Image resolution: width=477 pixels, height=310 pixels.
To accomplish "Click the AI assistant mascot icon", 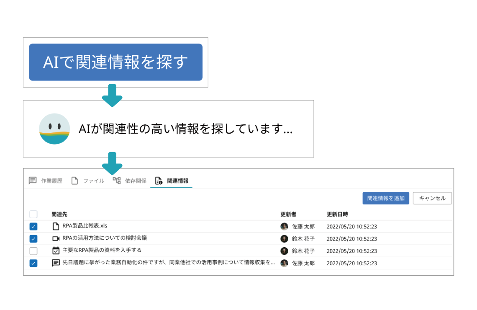I will pyautogui.click(x=54, y=127).
